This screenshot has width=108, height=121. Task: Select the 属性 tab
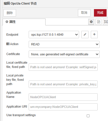click(24, 22)
